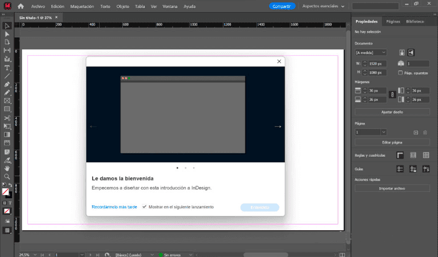
Task: Click the delete page trash icon
Action: (x=425, y=132)
